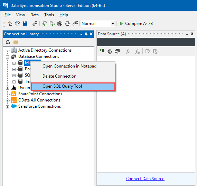This screenshot has height=186, width=197.
Task: Open project properties gears icon
Action: coord(35,24)
